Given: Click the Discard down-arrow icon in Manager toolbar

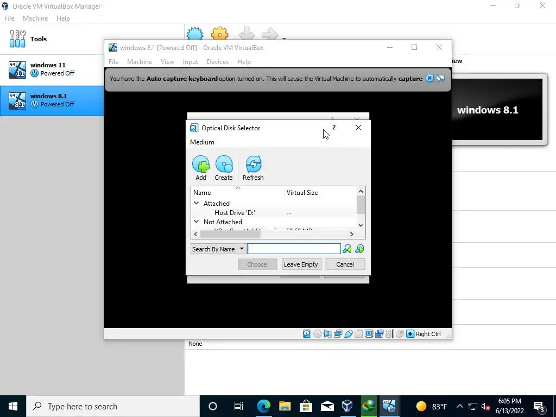Looking at the screenshot, I should click(247, 33).
